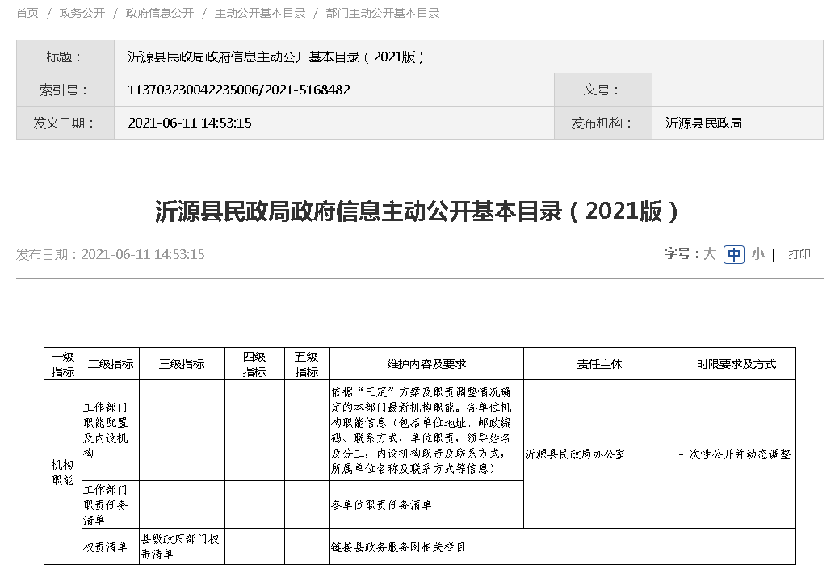Click the 县级政府部门权责清单 cell
The width and height of the screenshot is (839, 565).
point(181,546)
